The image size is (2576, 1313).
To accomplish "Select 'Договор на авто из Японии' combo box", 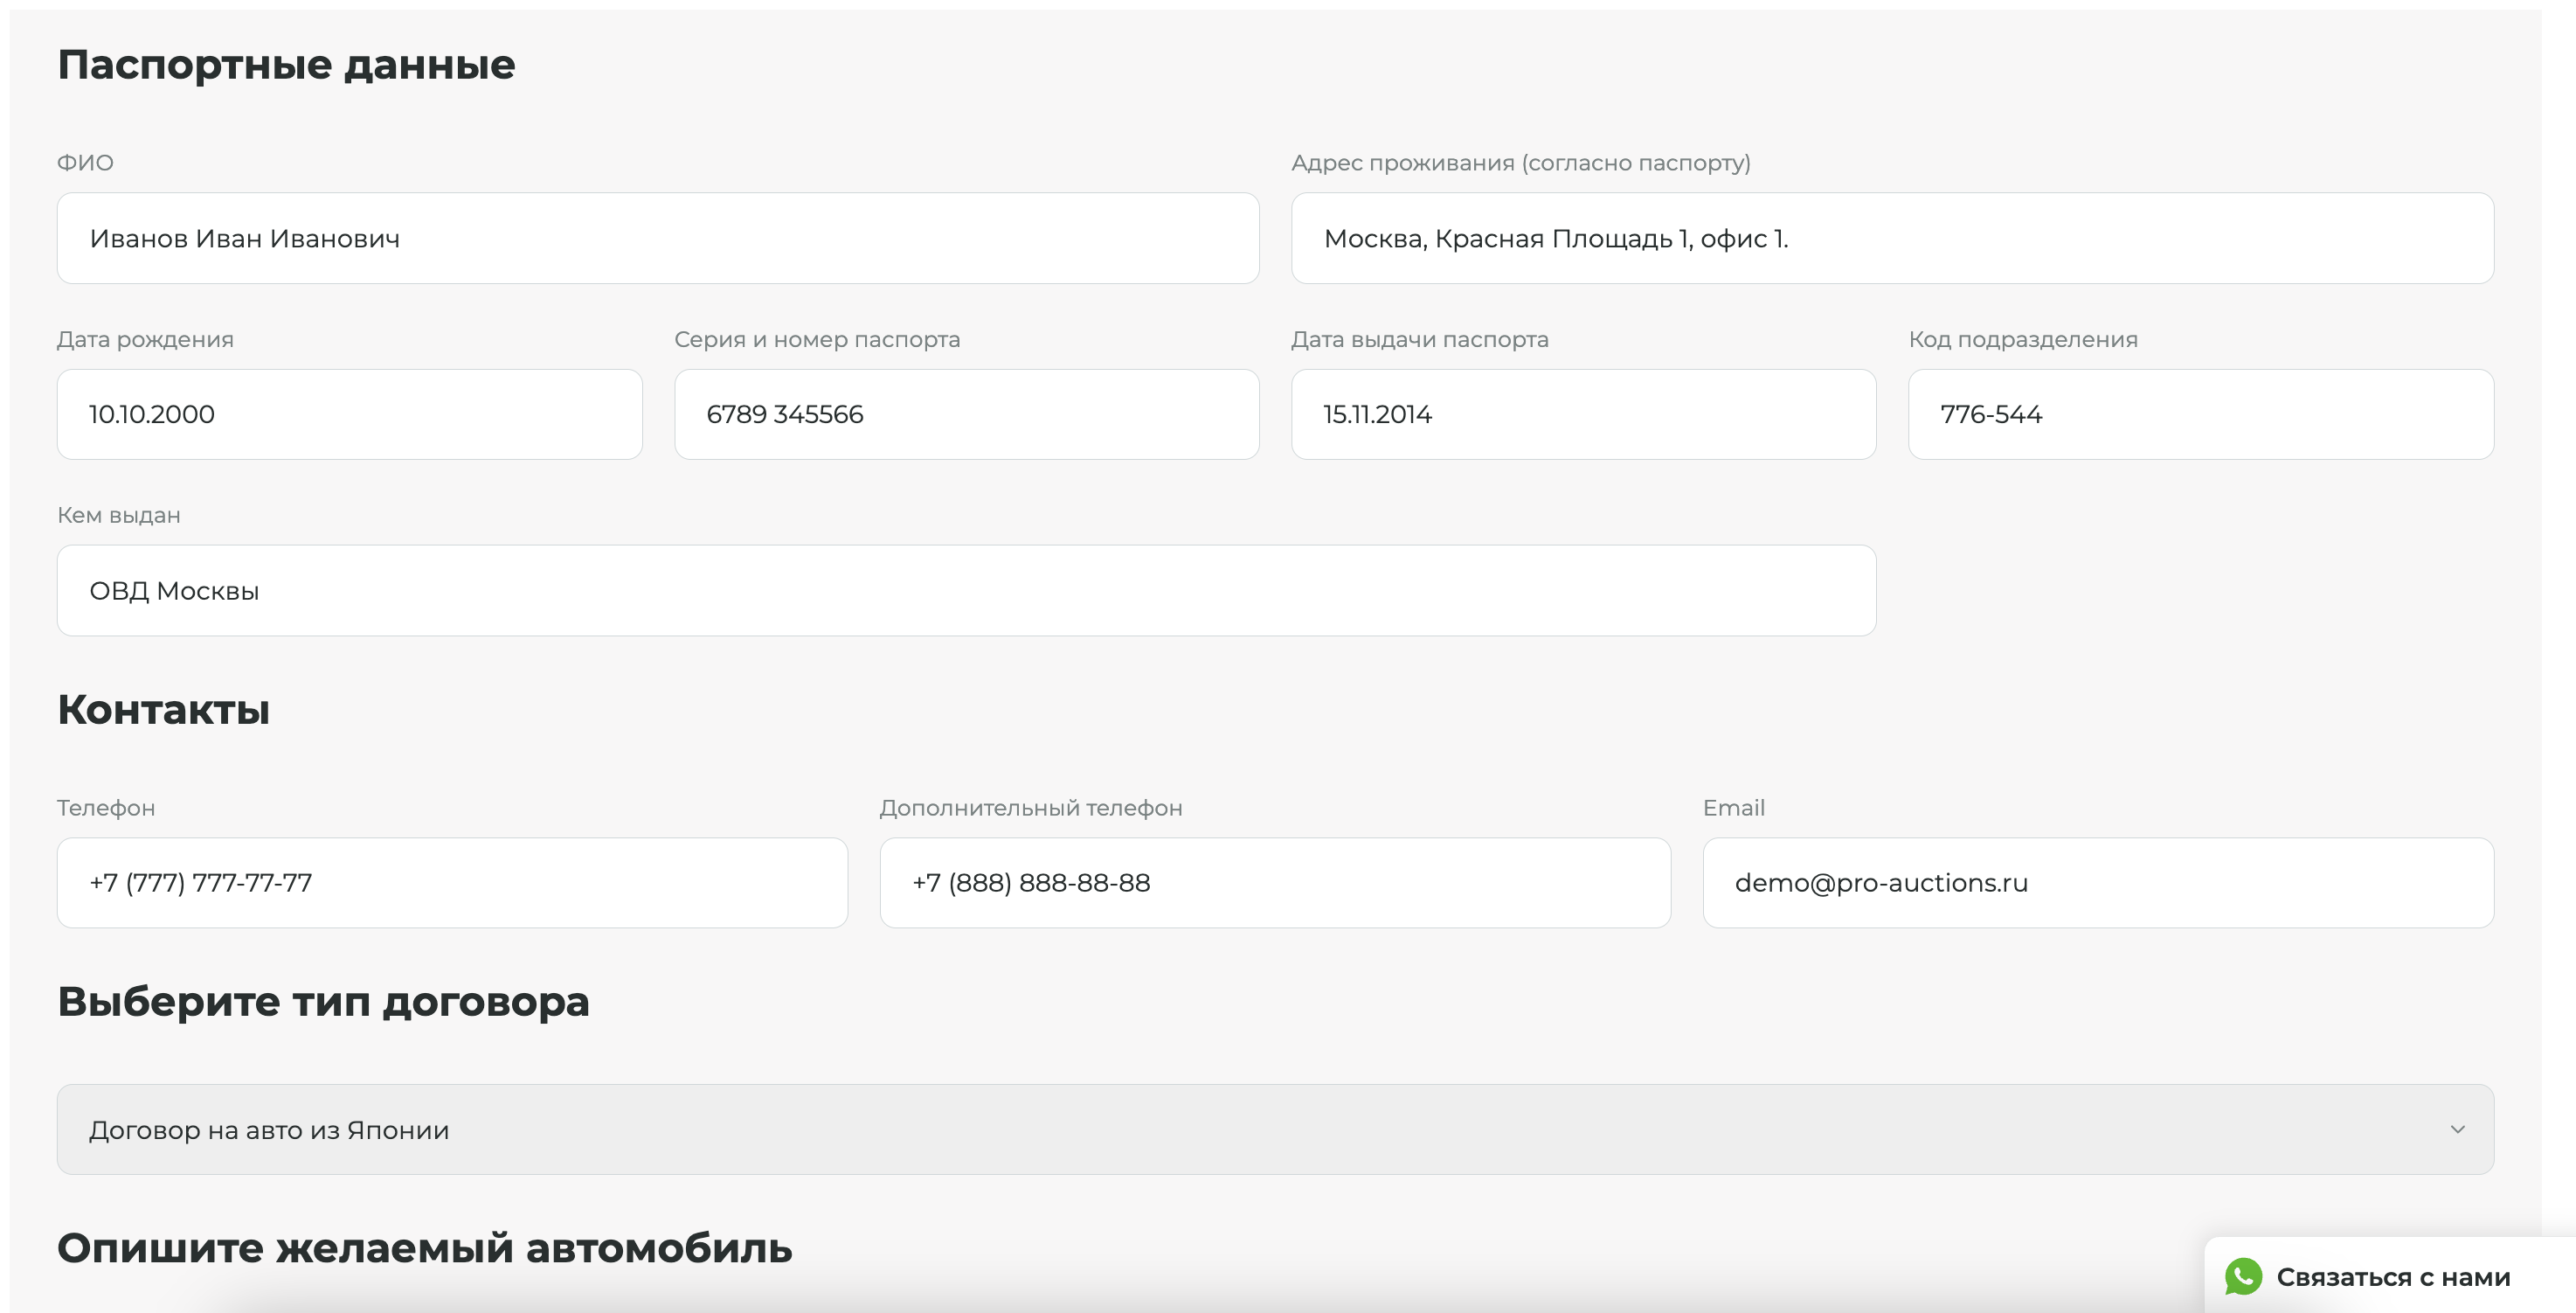I will (x=1275, y=1129).
